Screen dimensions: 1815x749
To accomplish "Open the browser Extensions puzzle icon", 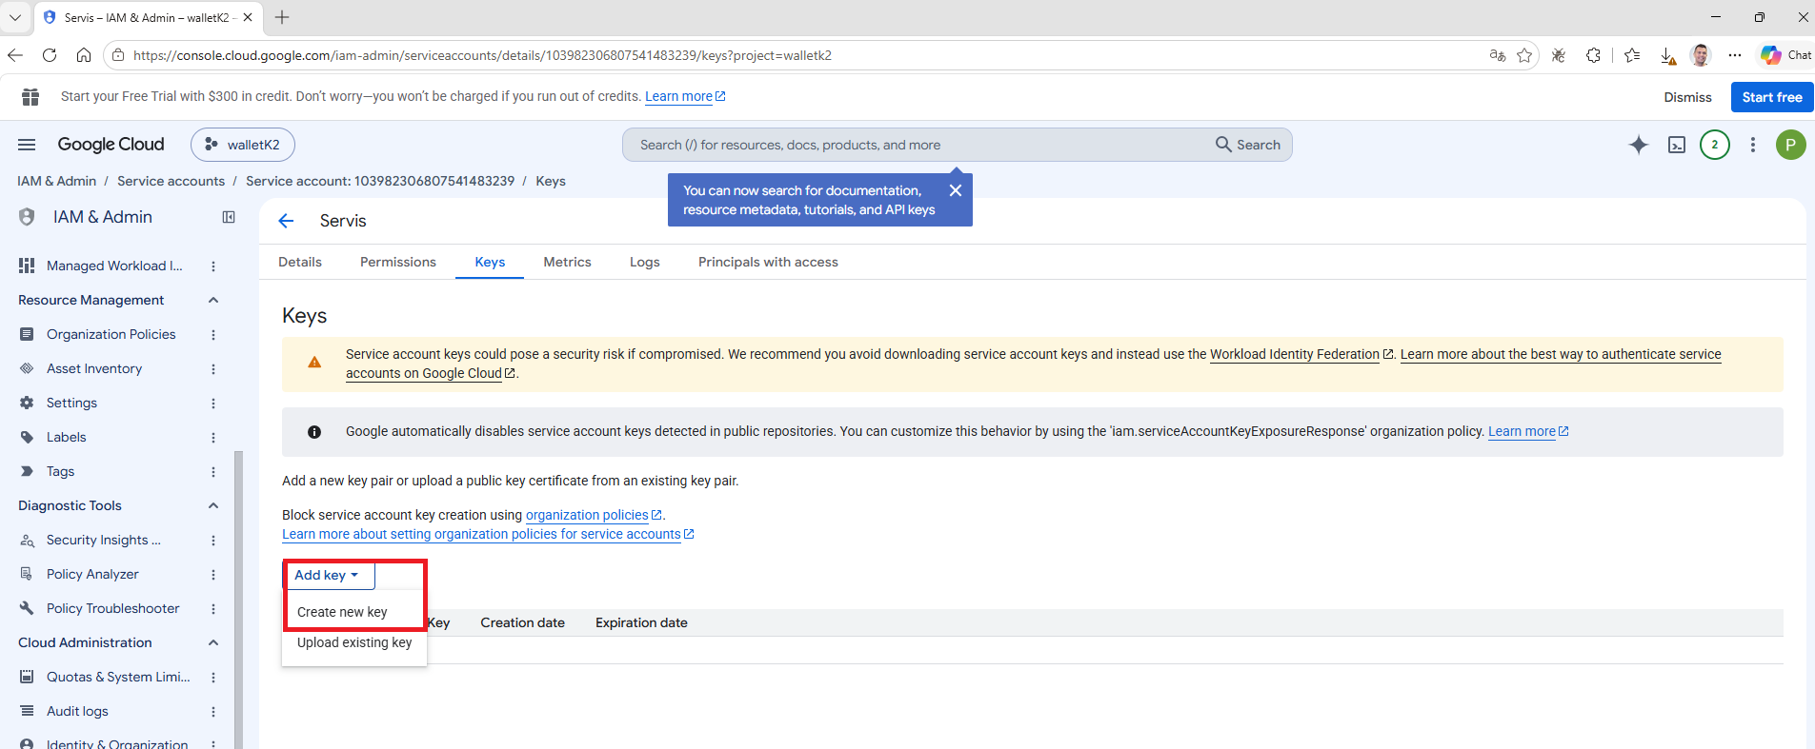I will pyautogui.click(x=1593, y=55).
